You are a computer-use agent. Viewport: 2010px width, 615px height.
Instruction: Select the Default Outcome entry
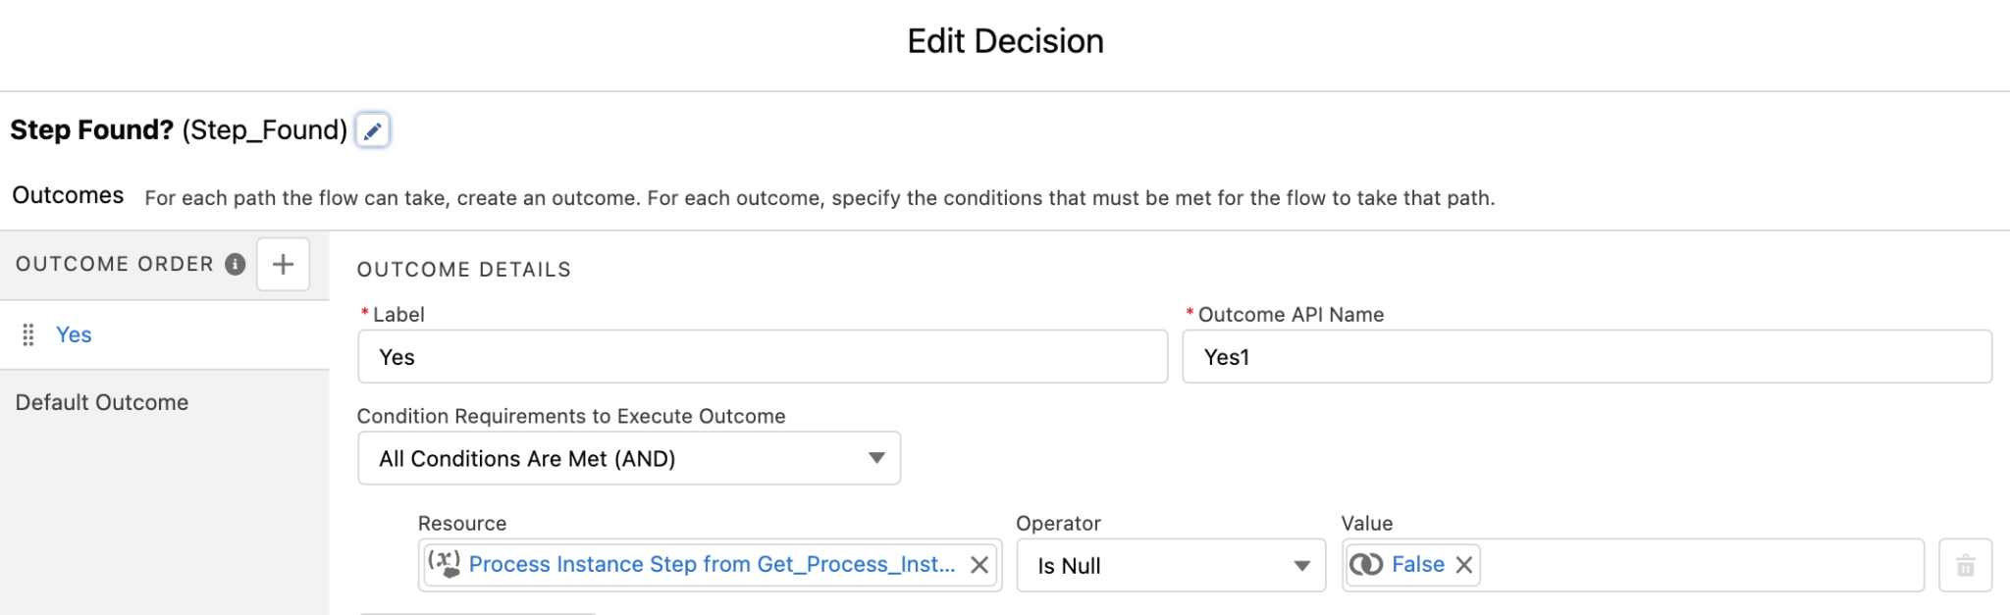(x=101, y=402)
